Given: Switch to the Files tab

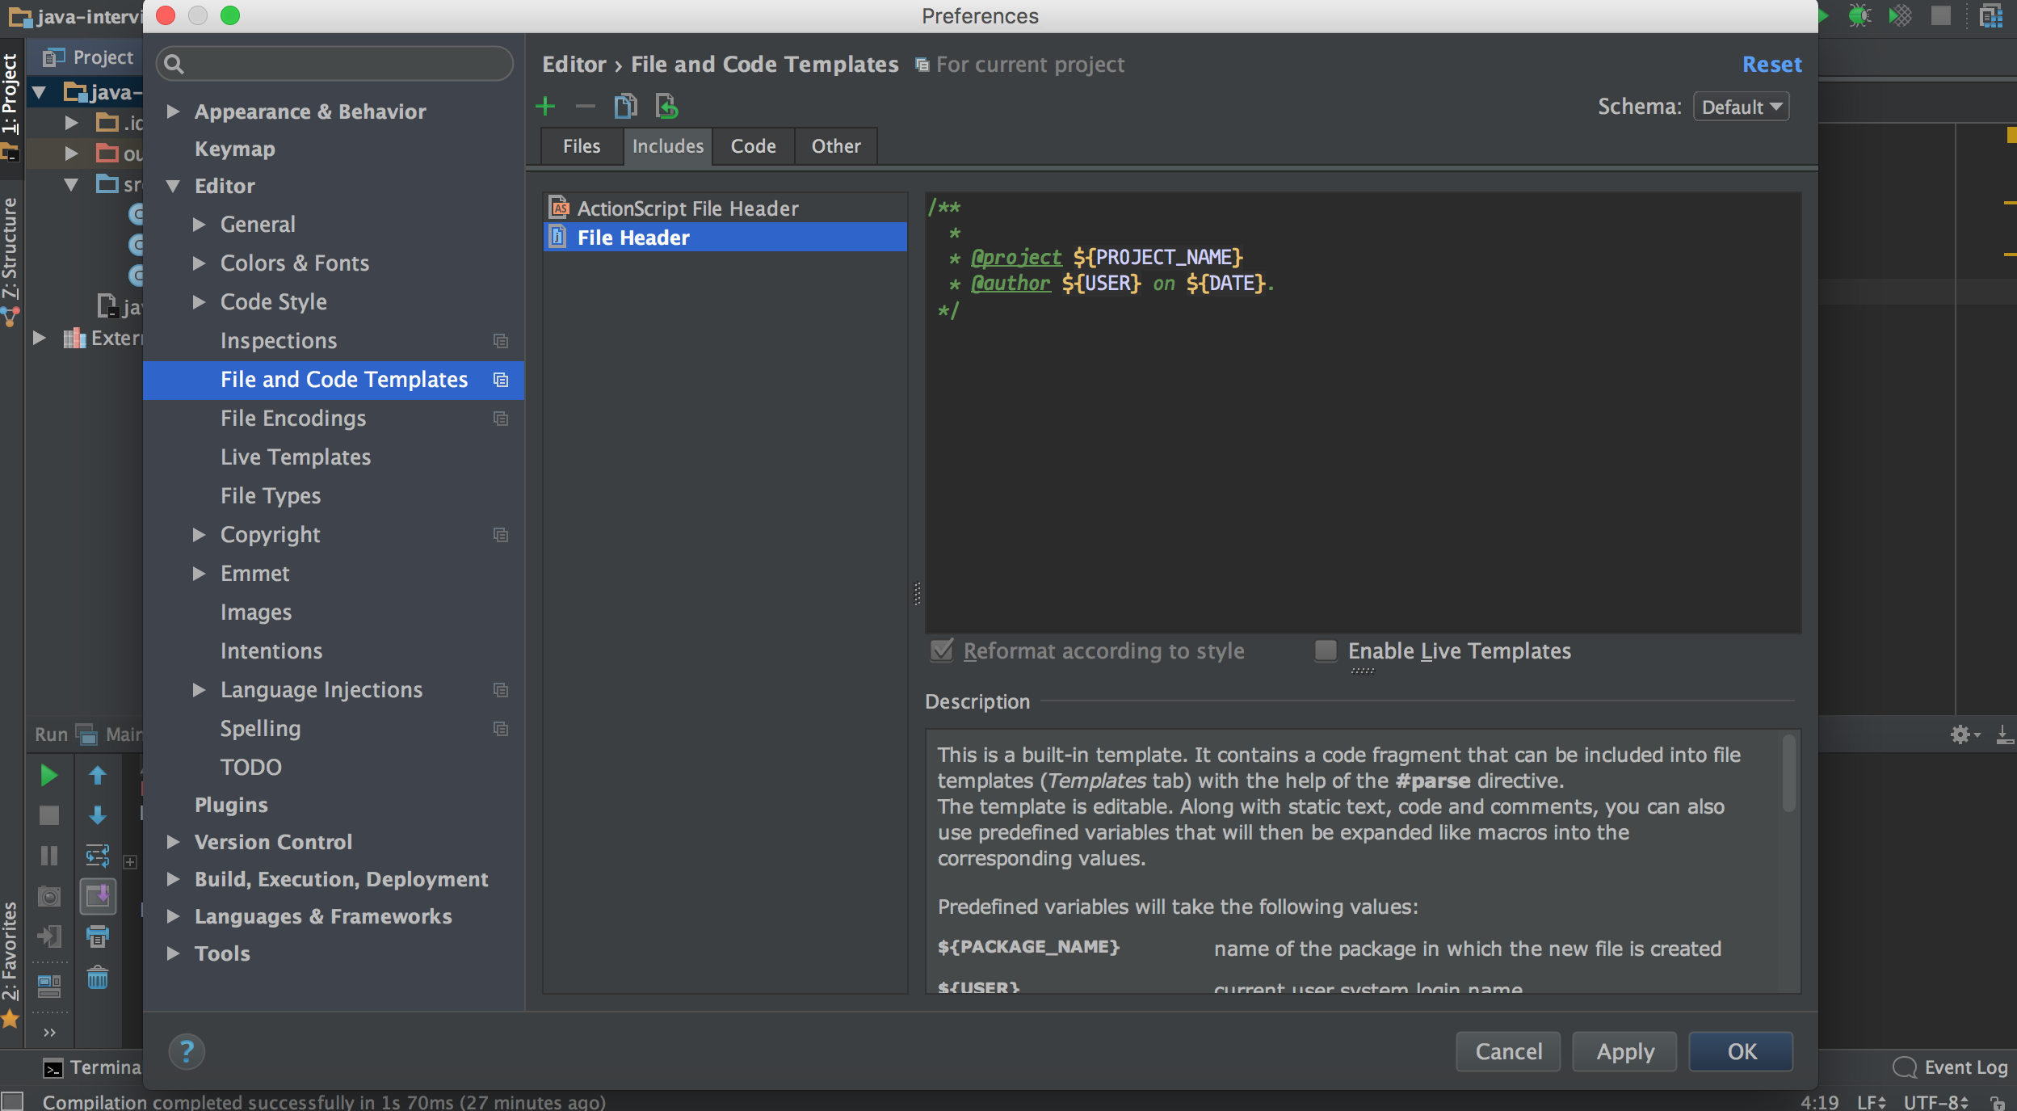Looking at the screenshot, I should (582, 146).
